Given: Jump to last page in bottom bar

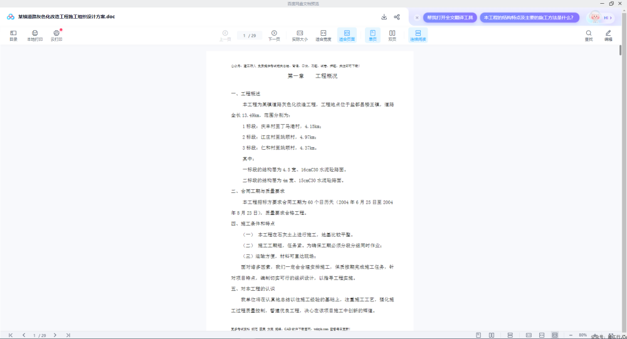Looking at the screenshot, I should pos(68,335).
